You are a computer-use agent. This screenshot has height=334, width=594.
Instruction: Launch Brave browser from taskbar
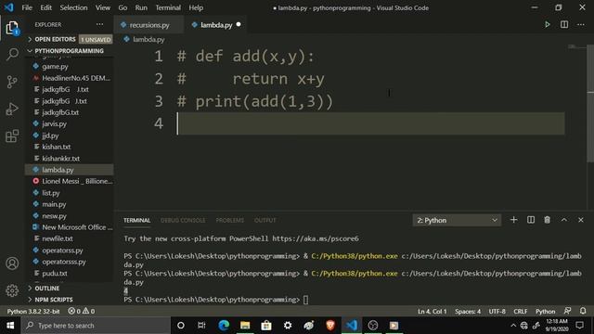point(330,326)
